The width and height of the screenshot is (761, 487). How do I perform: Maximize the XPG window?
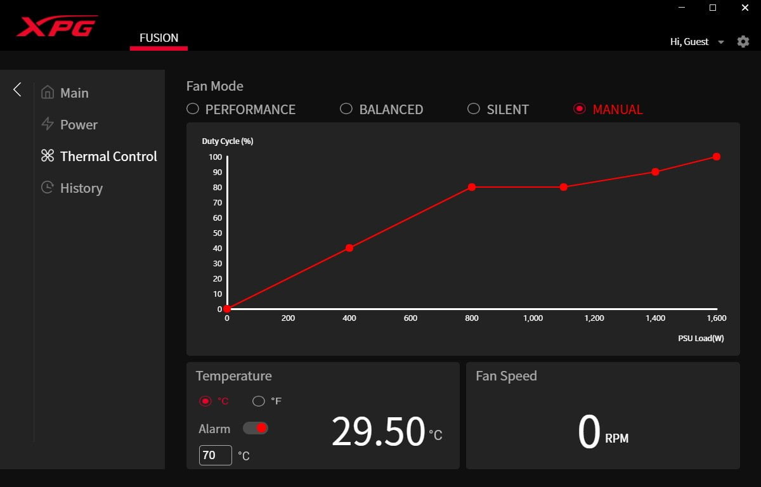tap(713, 8)
